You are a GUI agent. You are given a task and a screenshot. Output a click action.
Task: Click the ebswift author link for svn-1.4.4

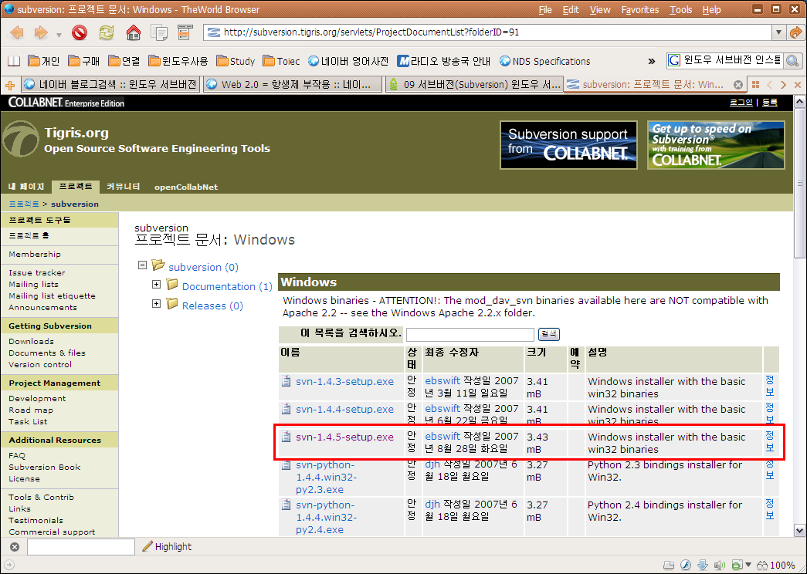(442, 408)
